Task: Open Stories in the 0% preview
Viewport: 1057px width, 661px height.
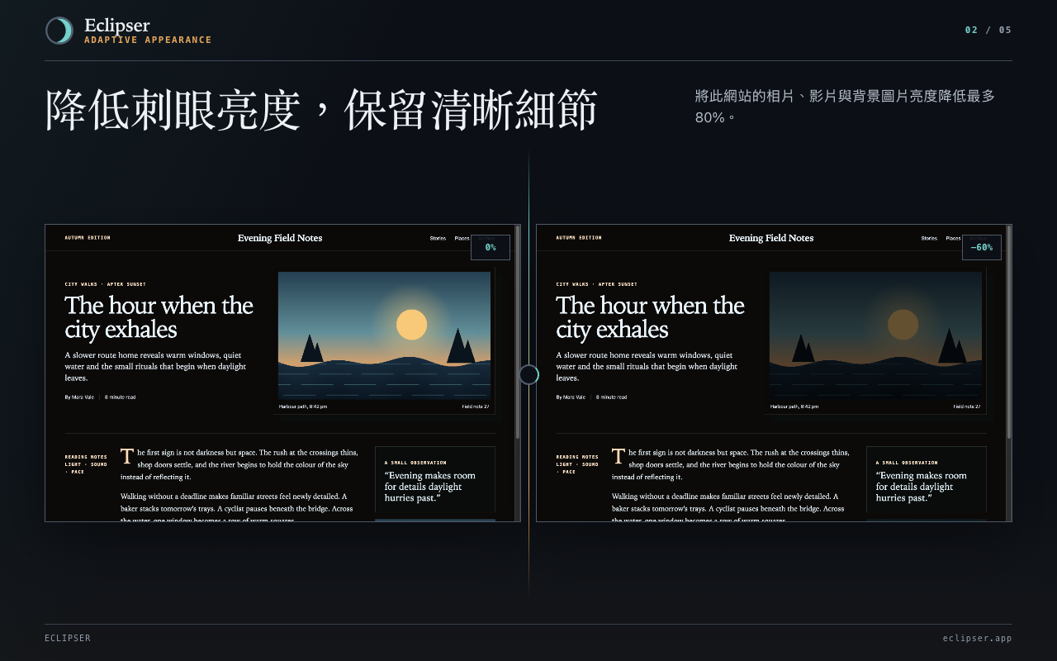Action: pyautogui.click(x=438, y=238)
